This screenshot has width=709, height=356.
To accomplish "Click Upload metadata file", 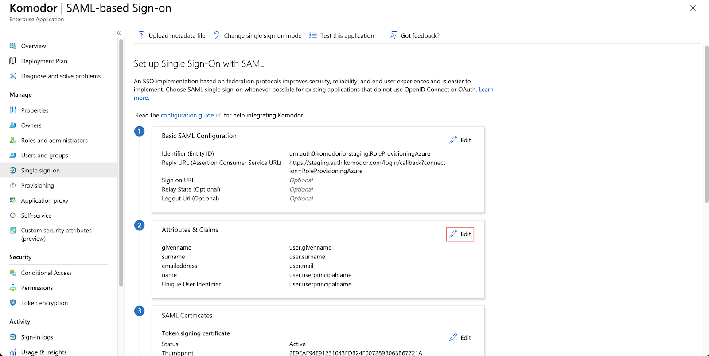I will point(171,35).
